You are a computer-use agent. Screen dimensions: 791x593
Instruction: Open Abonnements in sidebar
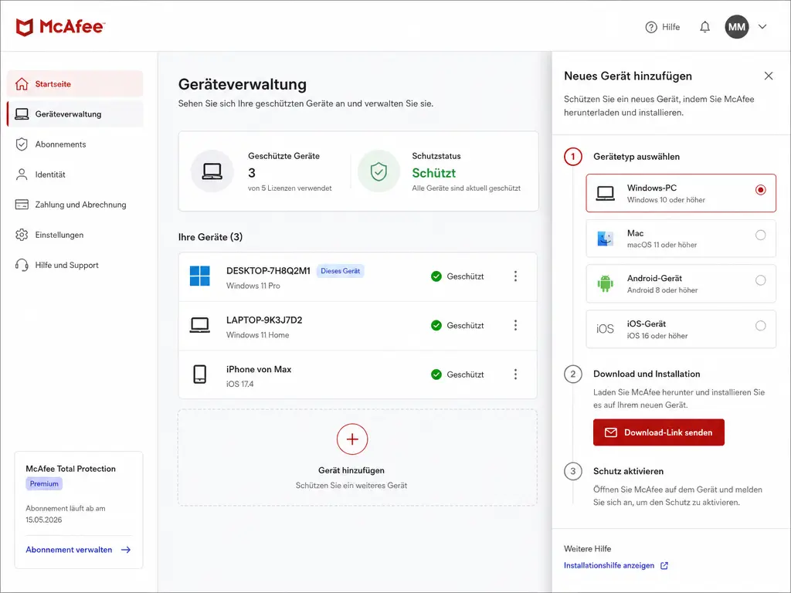(75, 144)
